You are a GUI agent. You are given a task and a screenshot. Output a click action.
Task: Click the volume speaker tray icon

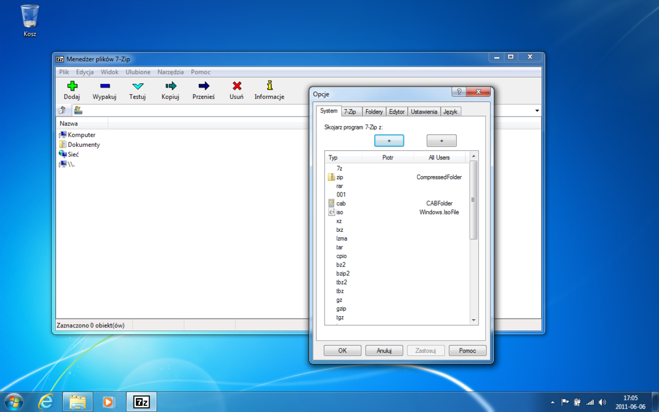(x=603, y=402)
